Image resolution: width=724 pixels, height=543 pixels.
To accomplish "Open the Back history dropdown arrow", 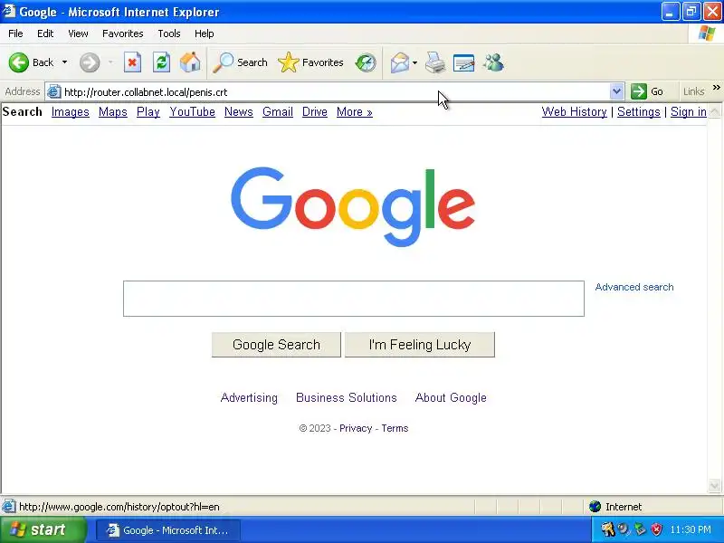I will click(64, 62).
